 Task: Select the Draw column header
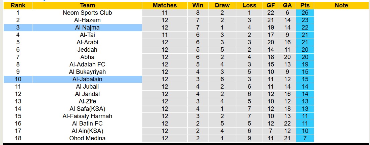click(222, 5)
